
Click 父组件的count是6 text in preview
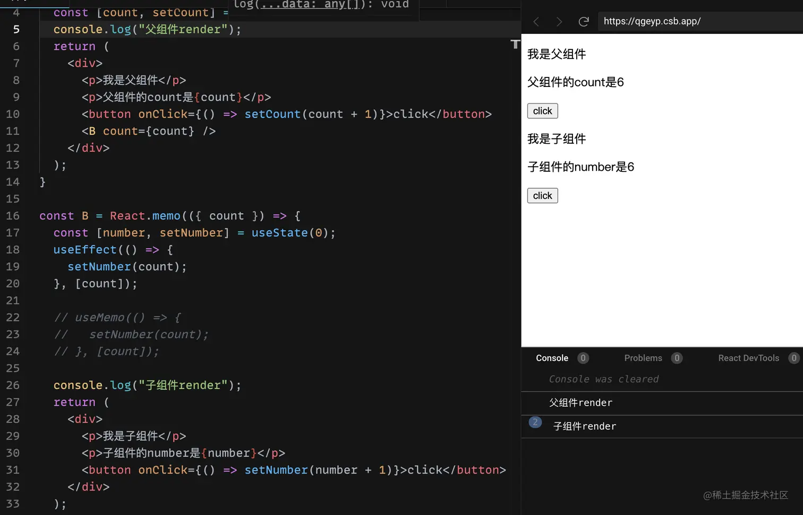pos(575,82)
